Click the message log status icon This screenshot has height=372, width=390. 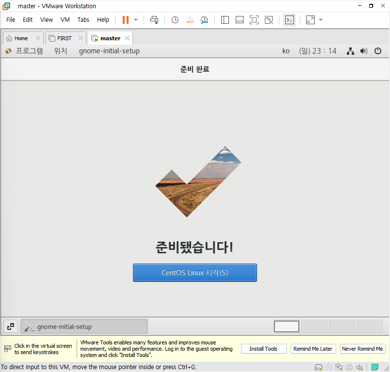click(374, 367)
